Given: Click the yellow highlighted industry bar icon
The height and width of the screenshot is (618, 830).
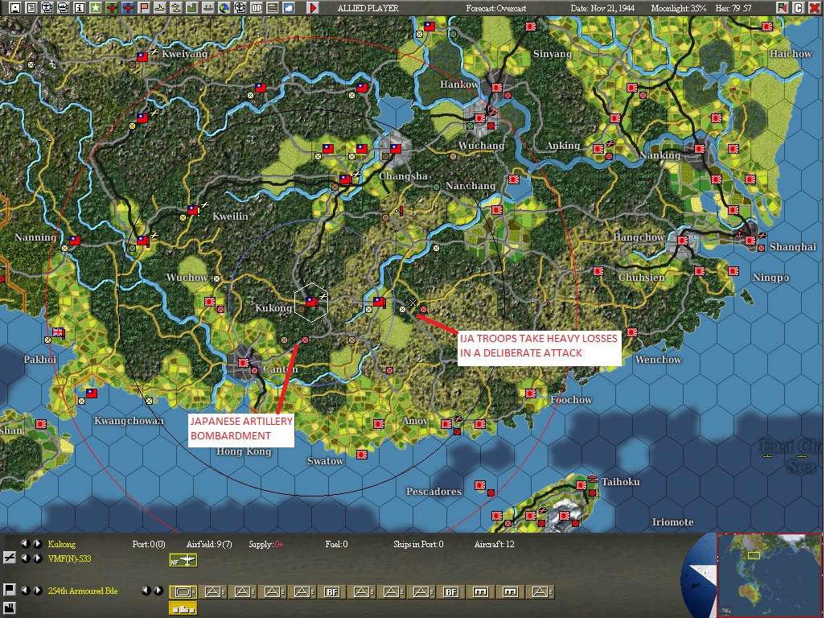Looking at the screenshot, I should pos(183,609).
